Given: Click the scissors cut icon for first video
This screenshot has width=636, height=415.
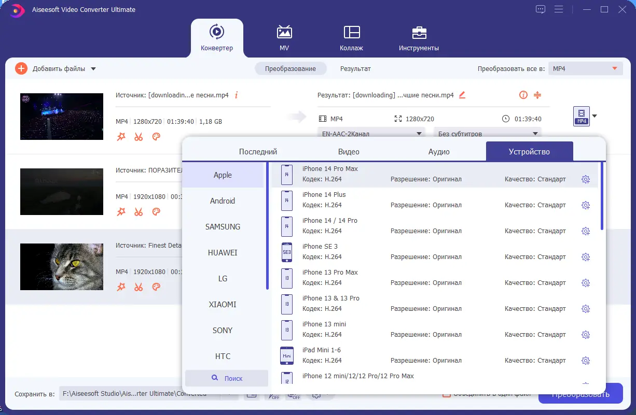Looking at the screenshot, I should 139,137.
